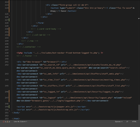Click the dmx-param:regionid attribute
The image size is (140, 127).
(x=52, y=68)
